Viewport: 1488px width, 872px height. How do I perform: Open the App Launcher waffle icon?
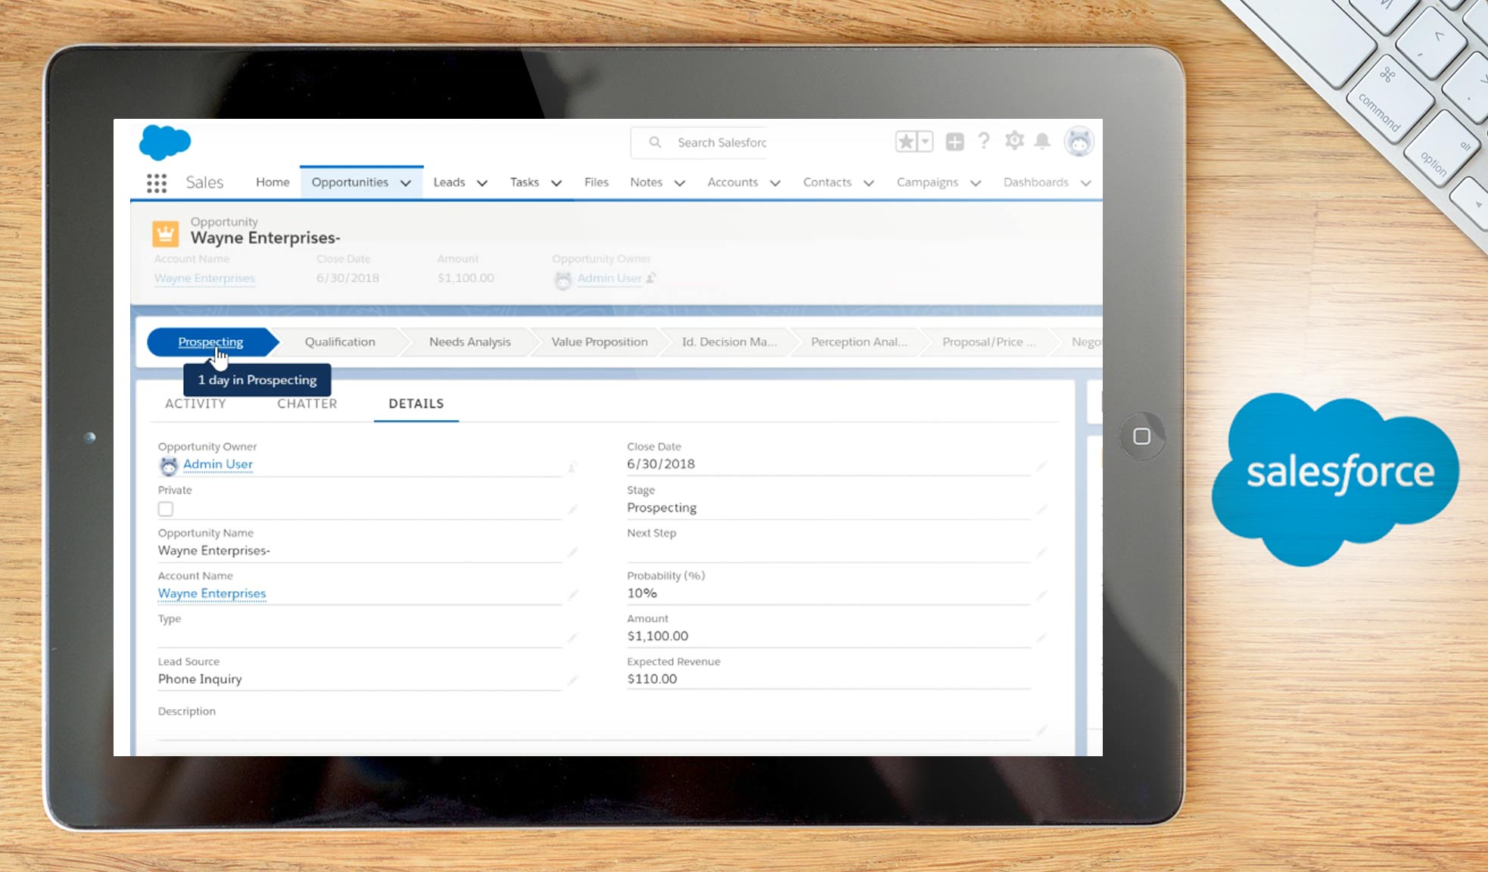click(157, 182)
